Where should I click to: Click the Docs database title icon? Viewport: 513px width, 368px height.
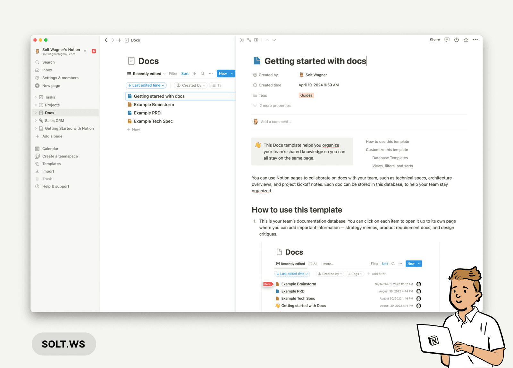pyautogui.click(x=131, y=61)
